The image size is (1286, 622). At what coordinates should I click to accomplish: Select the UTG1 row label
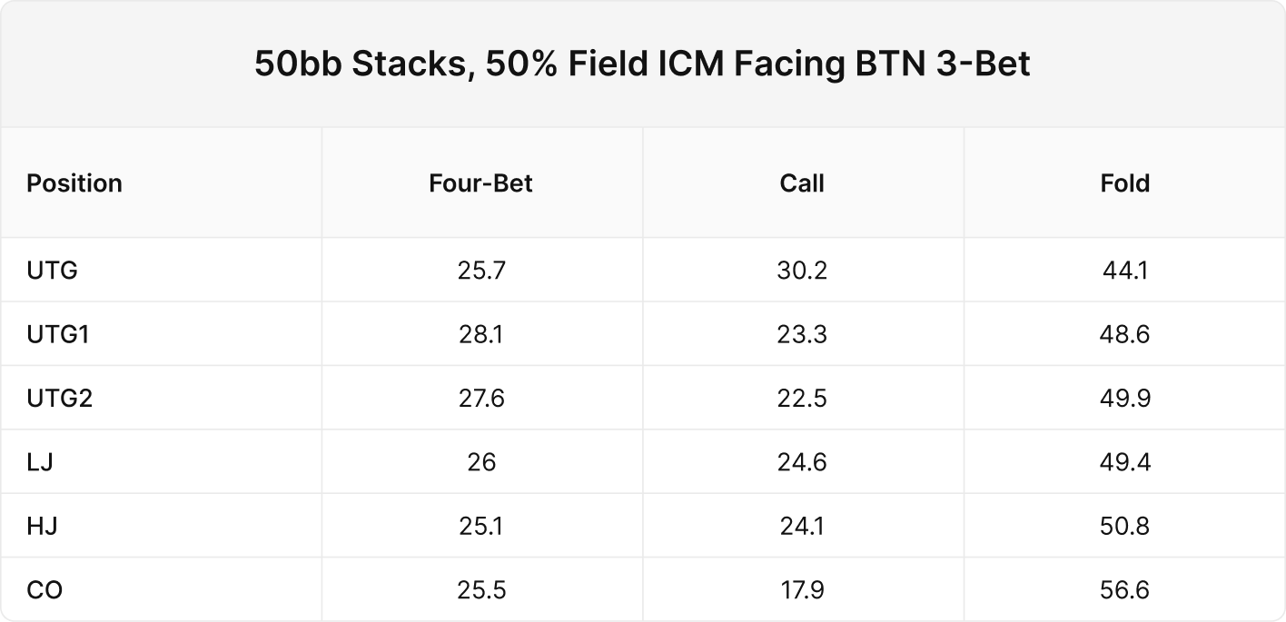59,335
